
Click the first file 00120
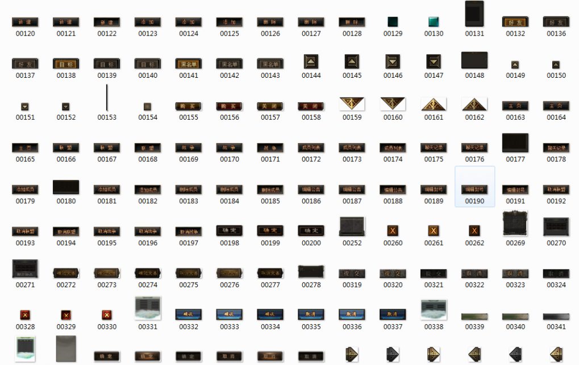(x=25, y=22)
